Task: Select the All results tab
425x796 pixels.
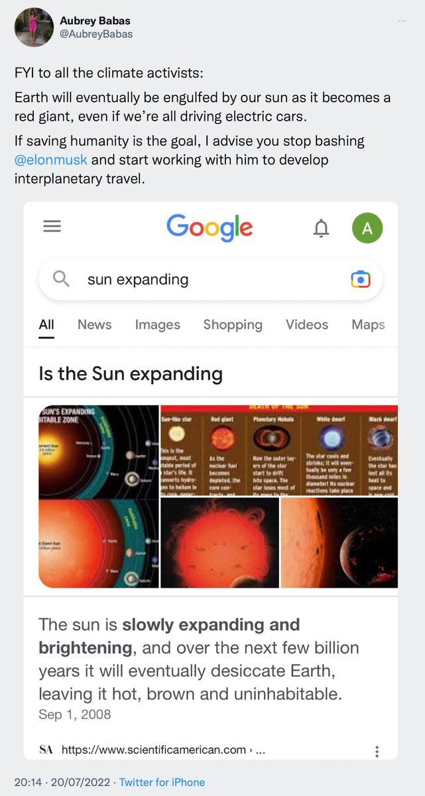Action: click(46, 325)
